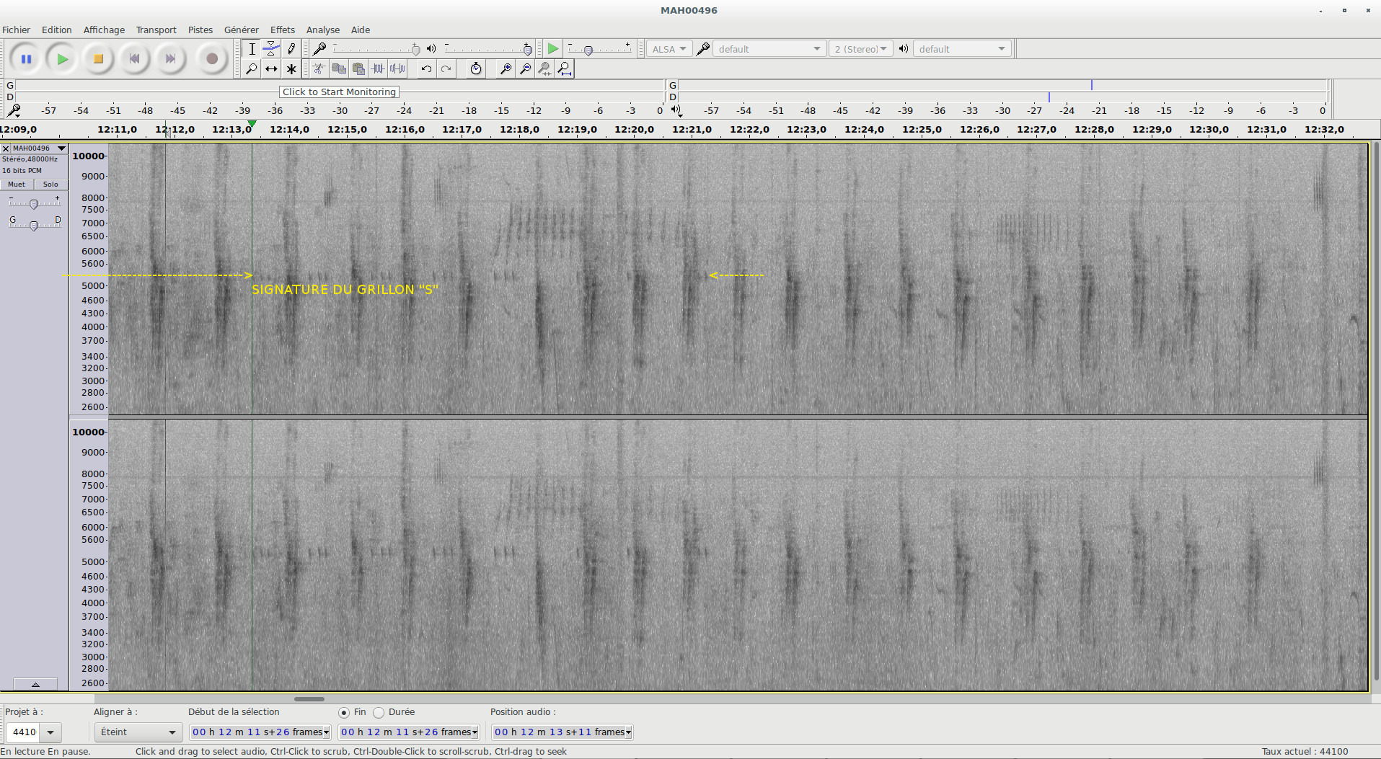The height and width of the screenshot is (759, 1381).
Task: Toggle the Solo button on track
Action: [50, 185]
